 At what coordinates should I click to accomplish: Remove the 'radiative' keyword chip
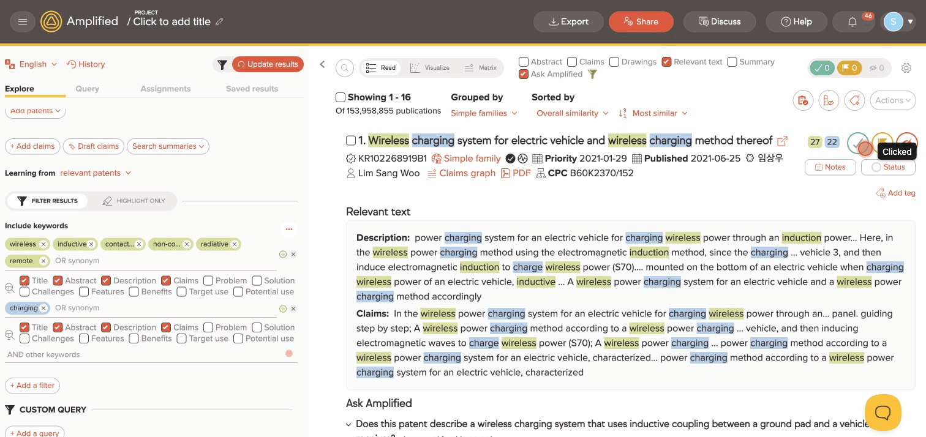[x=235, y=244]
